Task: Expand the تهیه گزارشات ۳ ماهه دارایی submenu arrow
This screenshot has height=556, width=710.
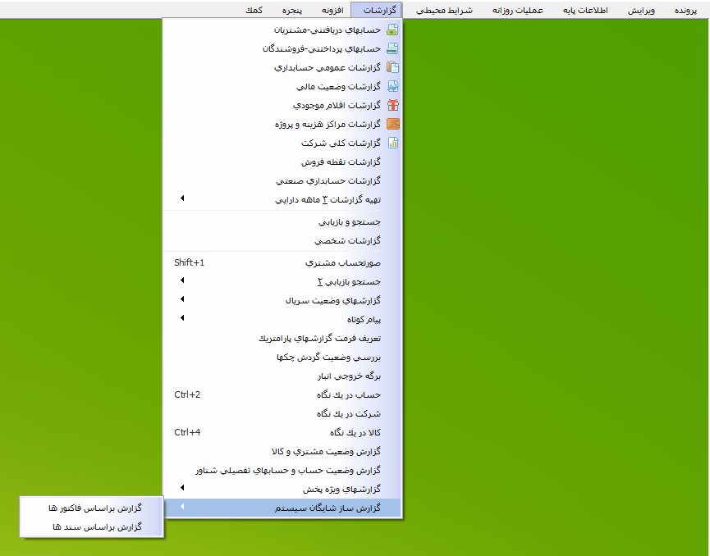Action: pyautogui.click(x=182, y=199)
